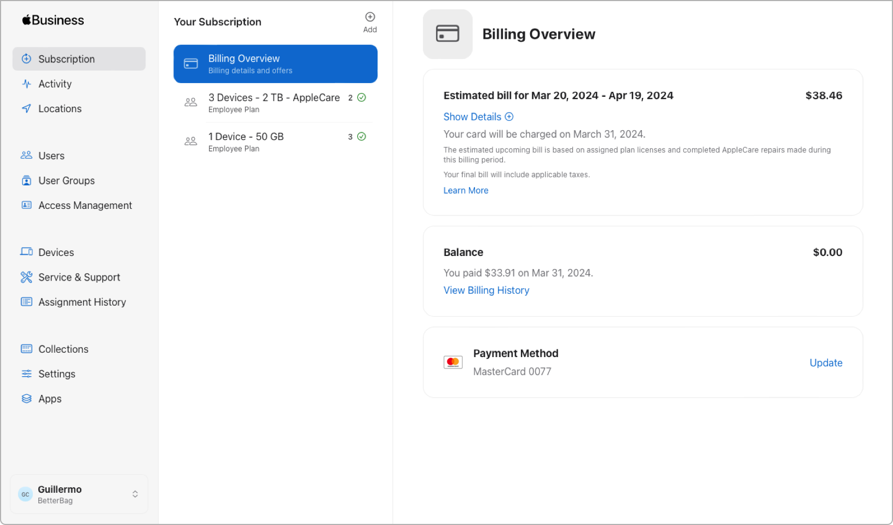Click the MasterCard 0077 text
893x525 pixels.
coord(512,371)
